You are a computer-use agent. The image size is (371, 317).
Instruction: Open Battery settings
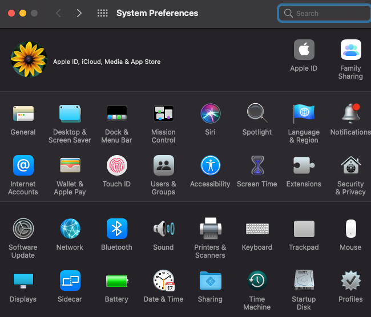pyautogui.click(x=116, y=281)
